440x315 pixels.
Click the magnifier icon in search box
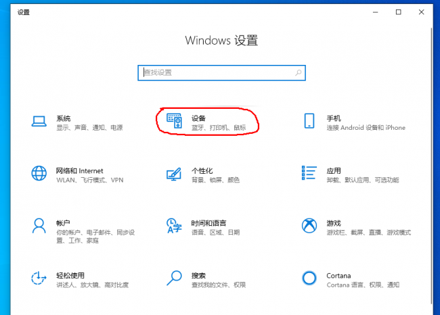pos(299,73)
